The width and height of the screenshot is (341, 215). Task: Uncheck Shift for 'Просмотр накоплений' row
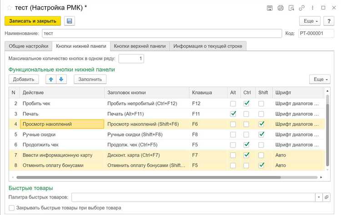pos(261,124)
